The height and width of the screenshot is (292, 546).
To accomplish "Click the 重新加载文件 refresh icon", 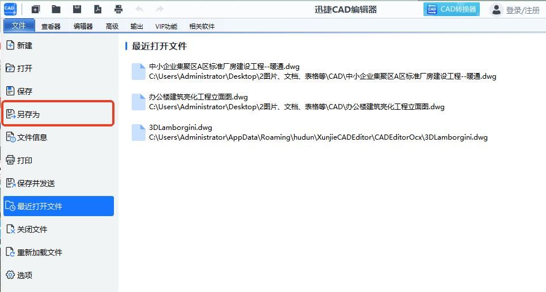I will (x=11, y=252).
